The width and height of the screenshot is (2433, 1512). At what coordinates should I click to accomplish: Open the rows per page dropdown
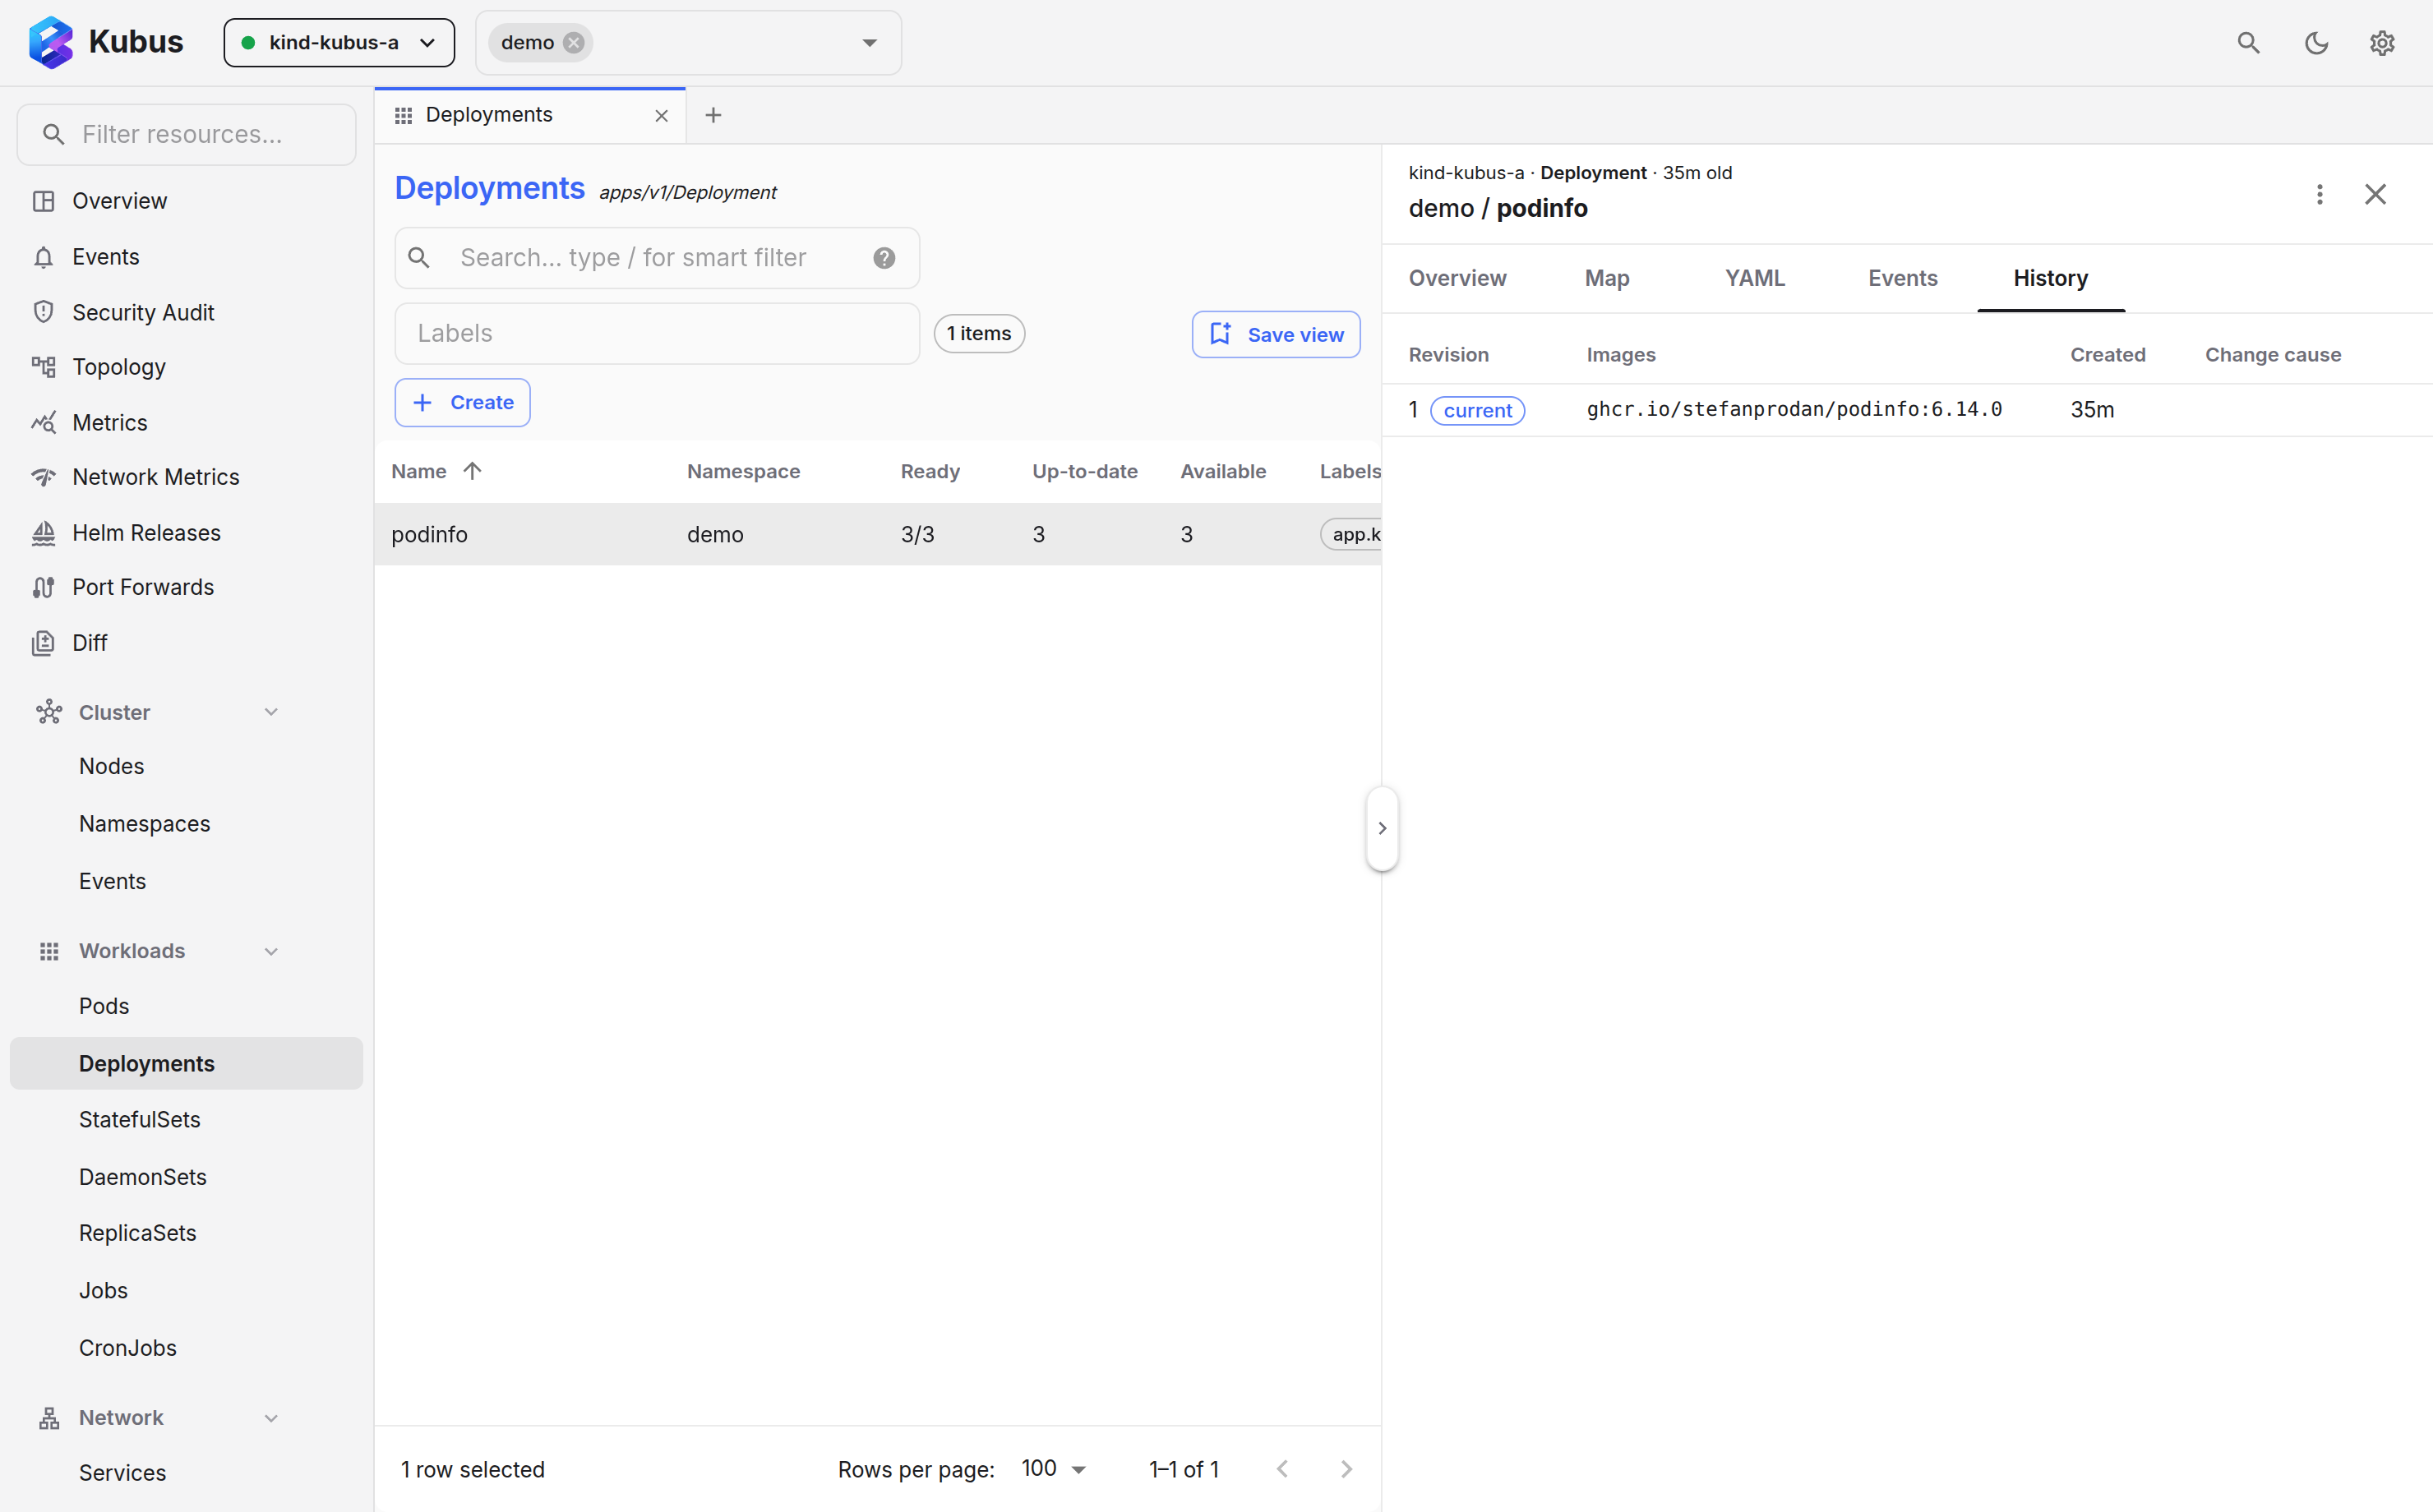click(x=1054, y=1469)
